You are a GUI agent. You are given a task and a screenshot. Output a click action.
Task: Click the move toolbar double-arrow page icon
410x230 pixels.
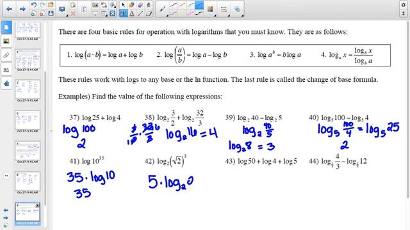[84, 9]
